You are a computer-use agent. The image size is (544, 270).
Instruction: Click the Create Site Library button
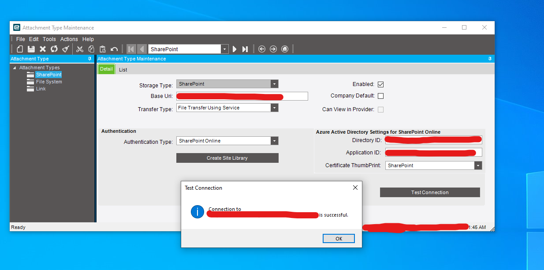coord(227,158)
